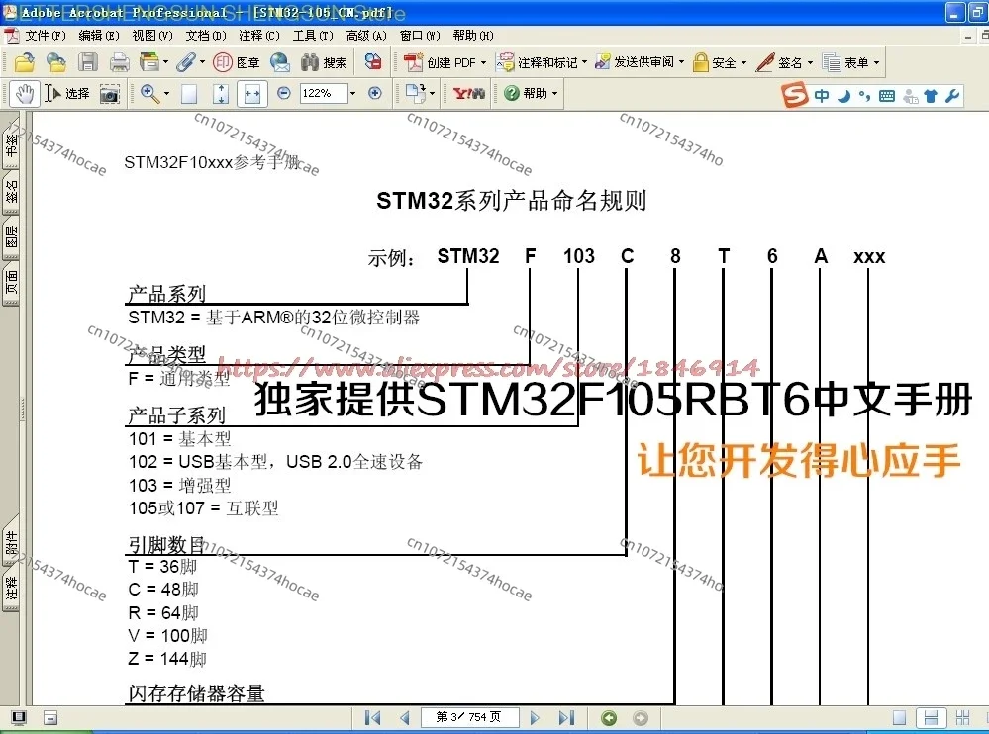
Task: Open the 视图(V) menu
Action: tap(152, 36)
